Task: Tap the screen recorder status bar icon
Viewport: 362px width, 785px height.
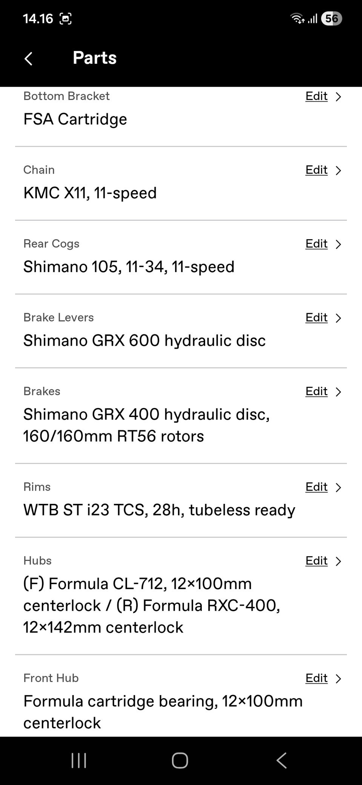Action: click(66, 18)
